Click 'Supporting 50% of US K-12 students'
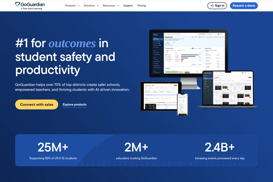This screenshot has height=182, width=273. [x=53, y=158]
